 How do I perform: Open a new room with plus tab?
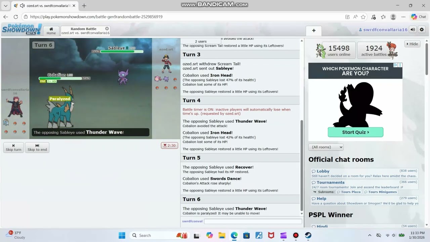314,31
